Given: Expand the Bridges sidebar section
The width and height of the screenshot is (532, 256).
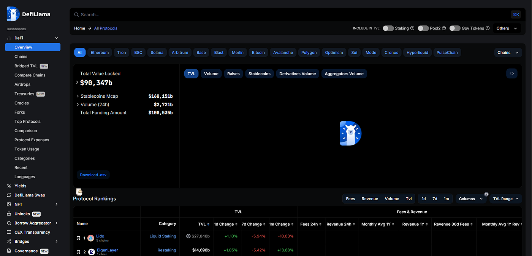Looking at the screenshot, I should pyautogui.click(x=57, y=242).
